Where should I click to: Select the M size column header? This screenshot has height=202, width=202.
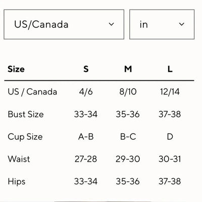click(128, 69)
